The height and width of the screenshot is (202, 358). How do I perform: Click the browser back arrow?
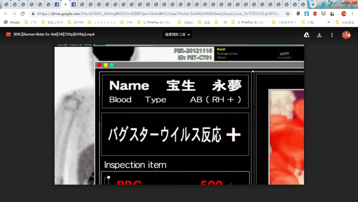6,14
